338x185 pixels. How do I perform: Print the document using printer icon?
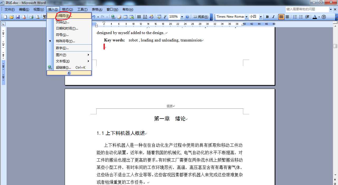pyautogui.click(x=31, y=17)
